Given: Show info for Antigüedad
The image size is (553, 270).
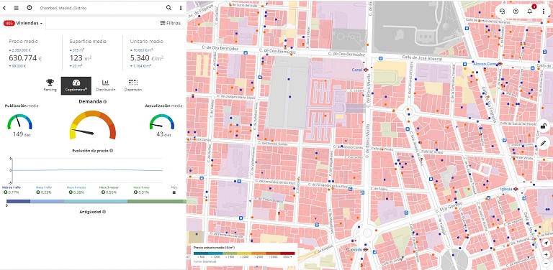Looking at the screenshot, I should [104, 212].
